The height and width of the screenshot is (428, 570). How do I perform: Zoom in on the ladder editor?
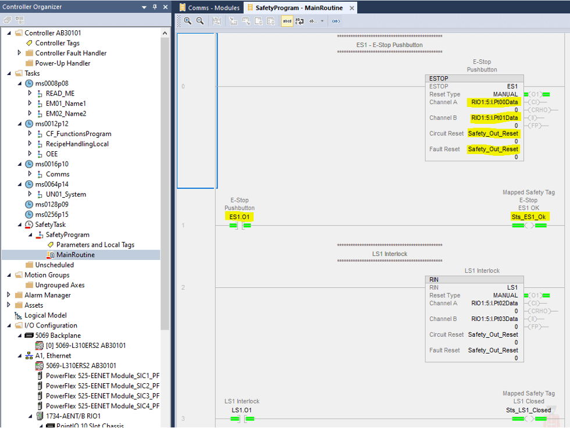click(x=187, y=21)
